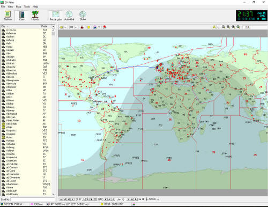Click the colorful ionosphere map toolbar icon
Image resolution: width=268 pixels, height=207 pixels.
(95, 27)
